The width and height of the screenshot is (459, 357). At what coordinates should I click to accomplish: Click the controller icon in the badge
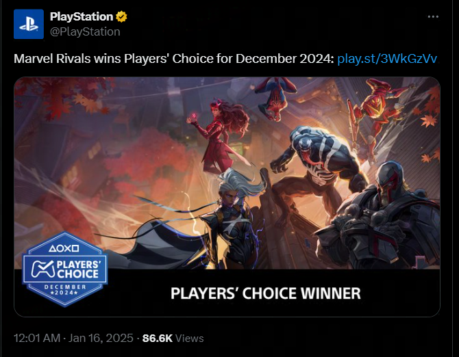(x=43, y=269)
